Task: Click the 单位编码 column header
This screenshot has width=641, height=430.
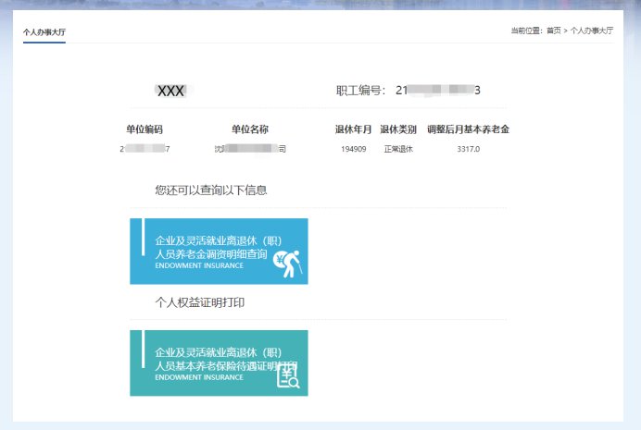Action: click(144, 129)
